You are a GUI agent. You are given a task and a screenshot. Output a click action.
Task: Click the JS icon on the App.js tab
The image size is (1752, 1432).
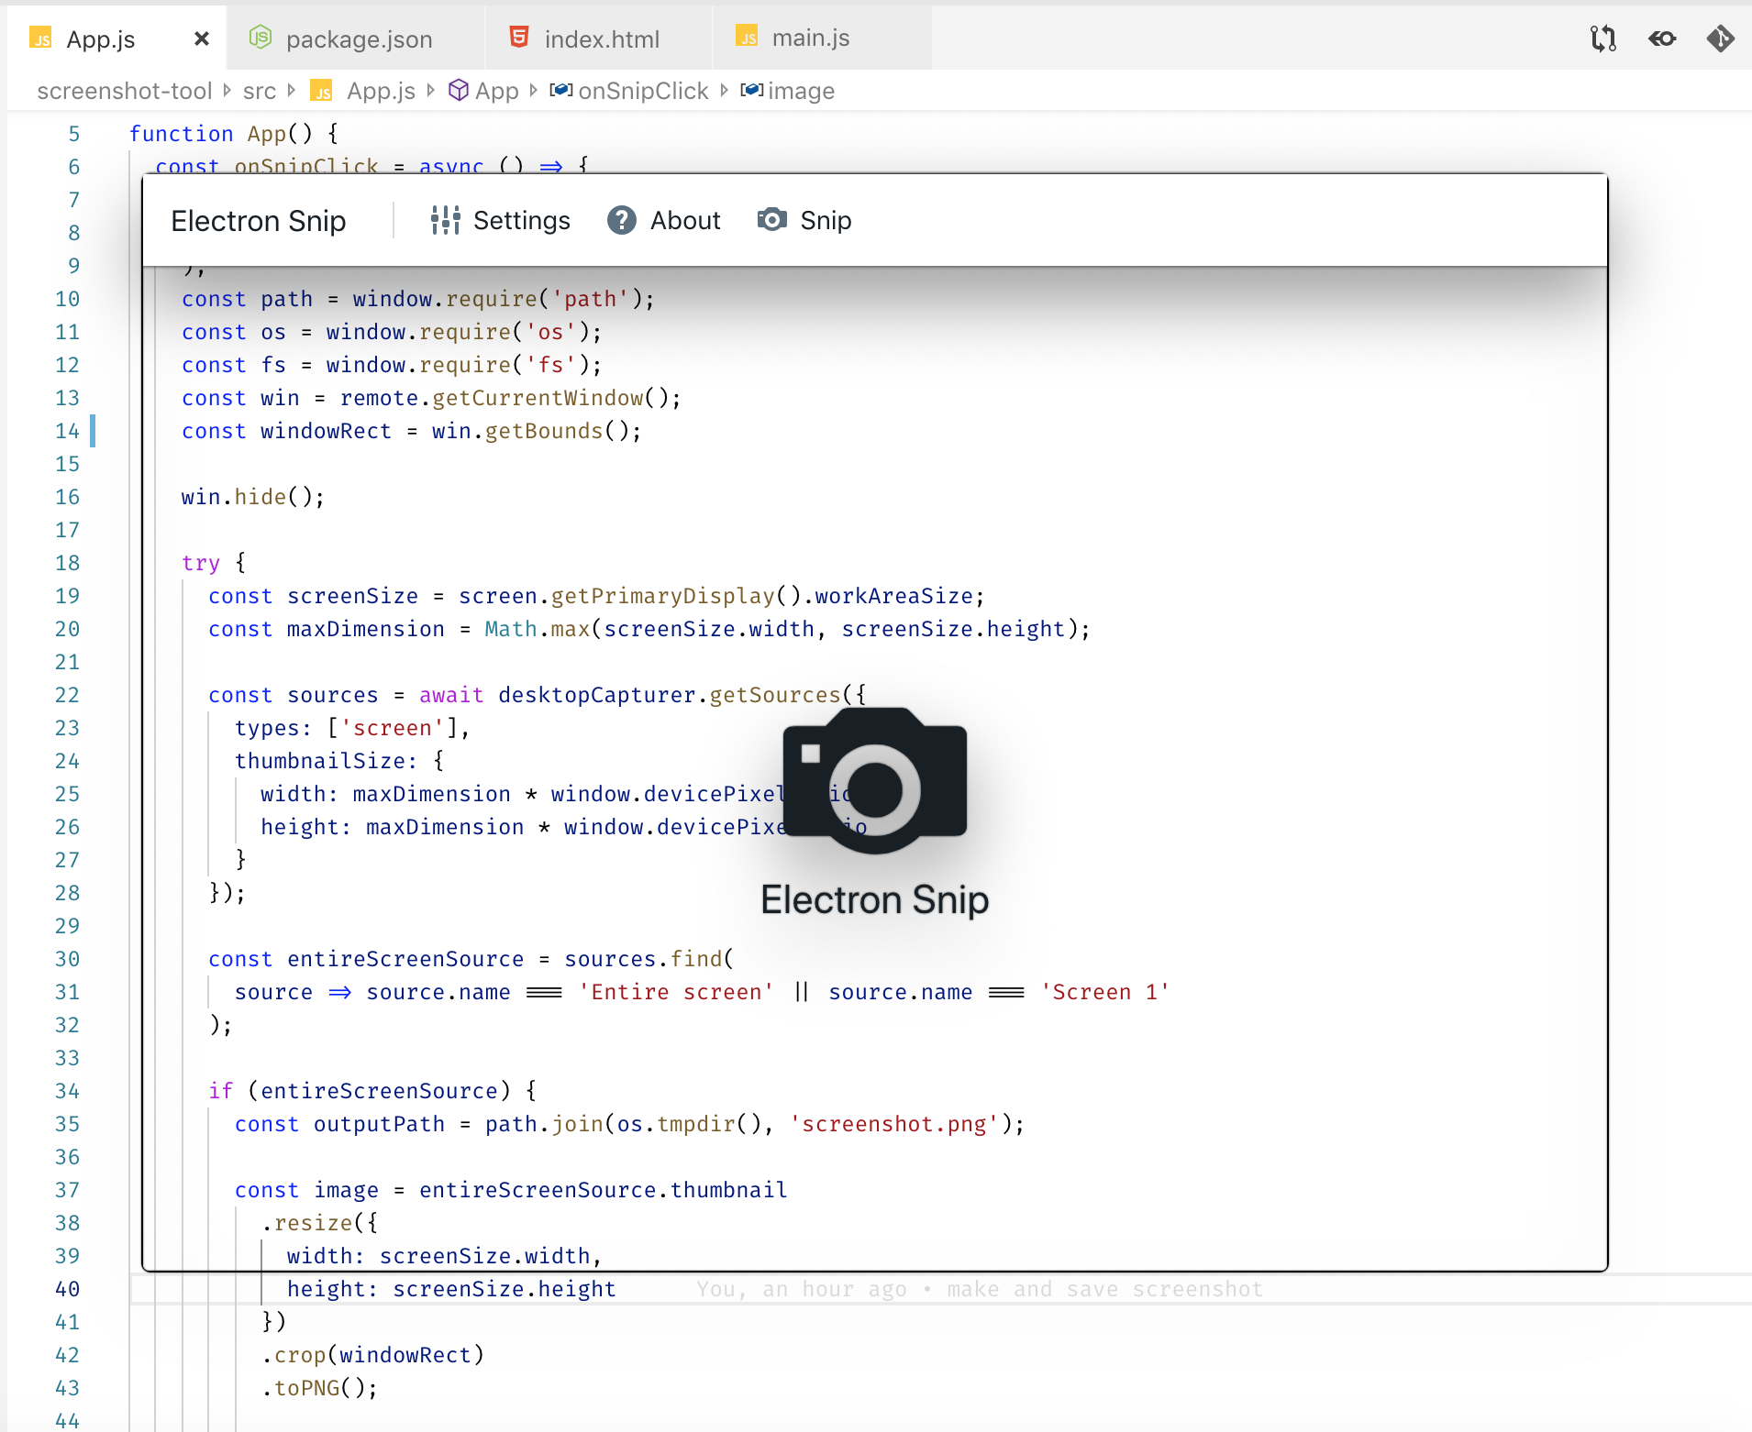click(40, 39)
